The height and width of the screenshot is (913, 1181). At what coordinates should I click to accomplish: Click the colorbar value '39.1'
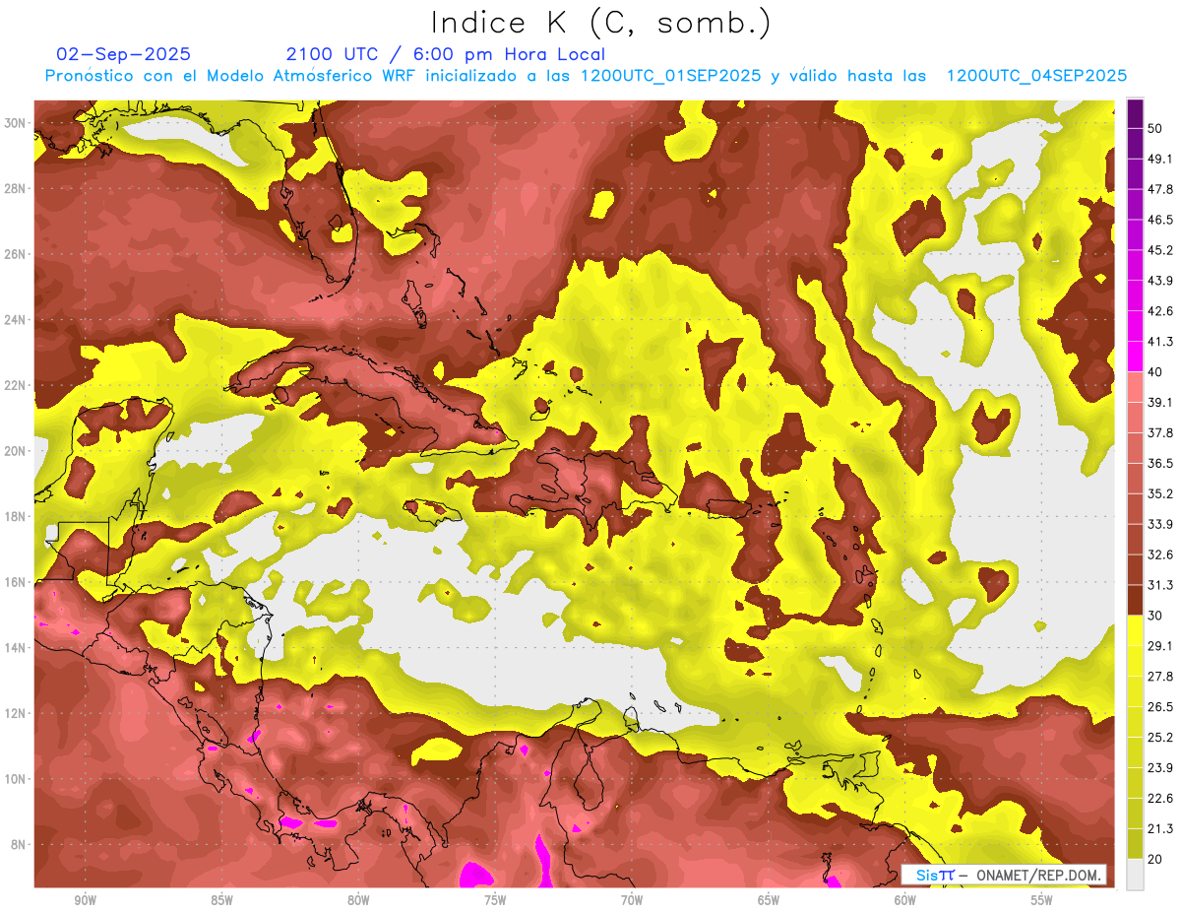point(1160,403)
